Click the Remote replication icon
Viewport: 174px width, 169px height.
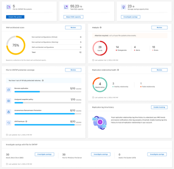pos(9,90)
